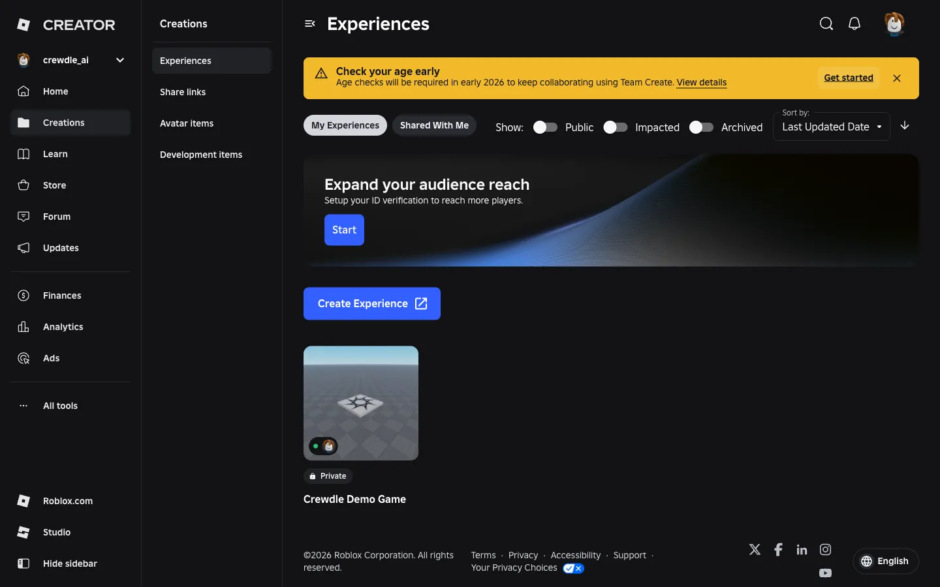Switch to Shared With Me tab
The width and height of the screenshot is (940, 587).
coord(434,125)
